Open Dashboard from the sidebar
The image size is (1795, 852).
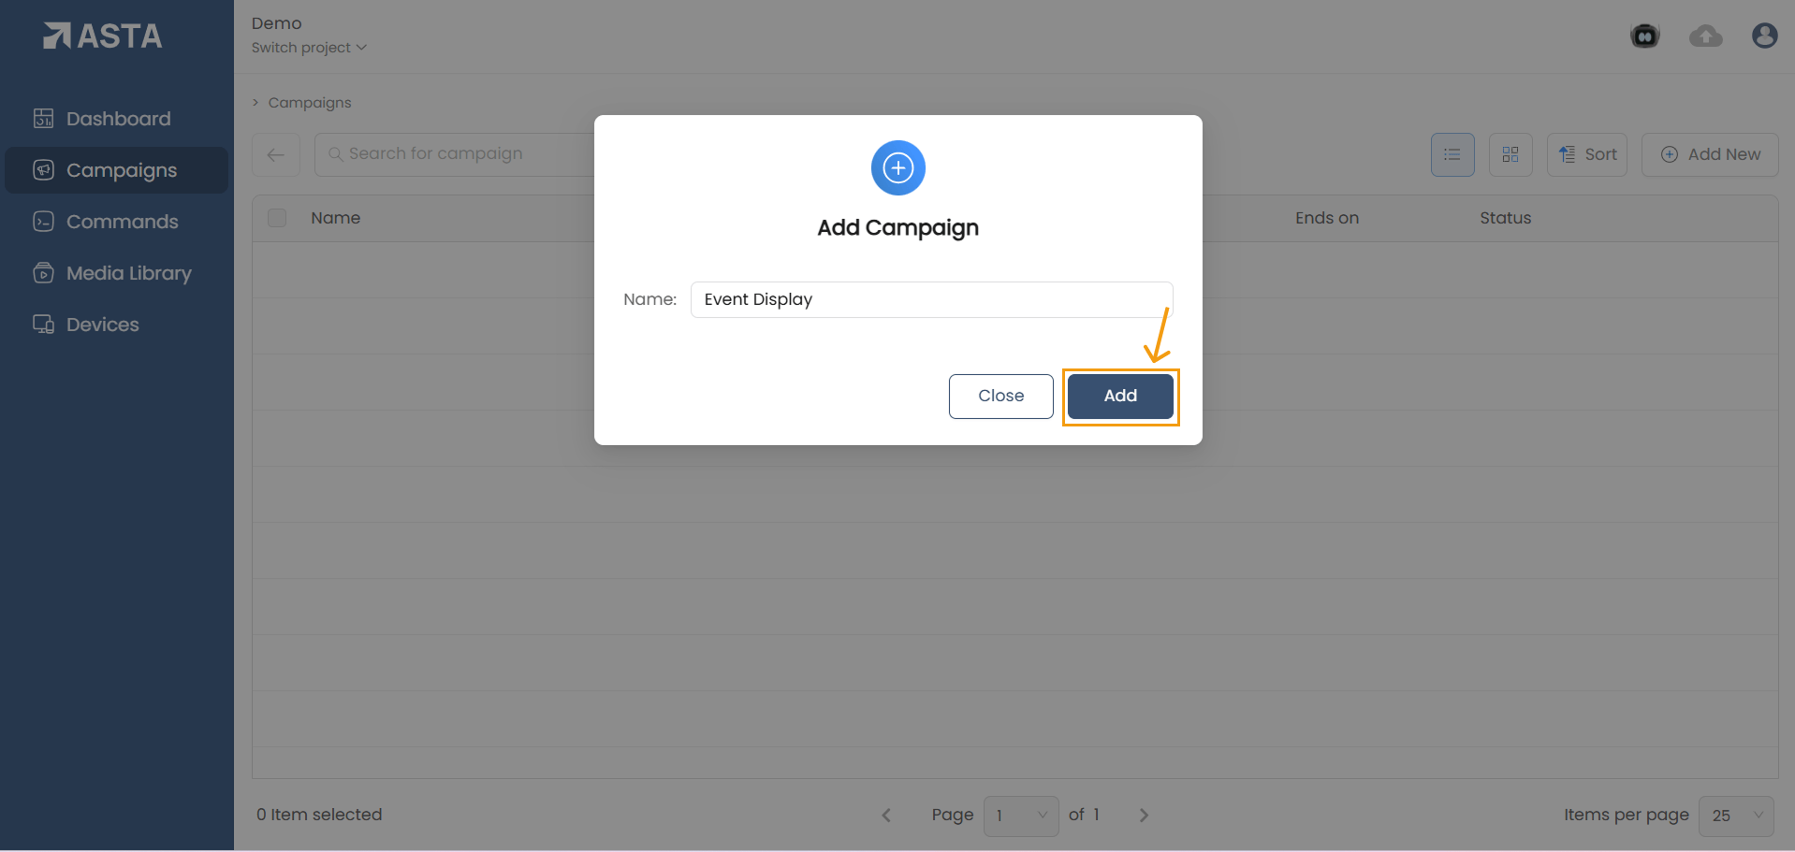(118, 119)
